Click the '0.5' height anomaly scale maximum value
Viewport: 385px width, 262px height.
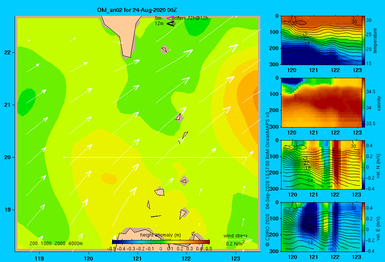tap(209, 249)
